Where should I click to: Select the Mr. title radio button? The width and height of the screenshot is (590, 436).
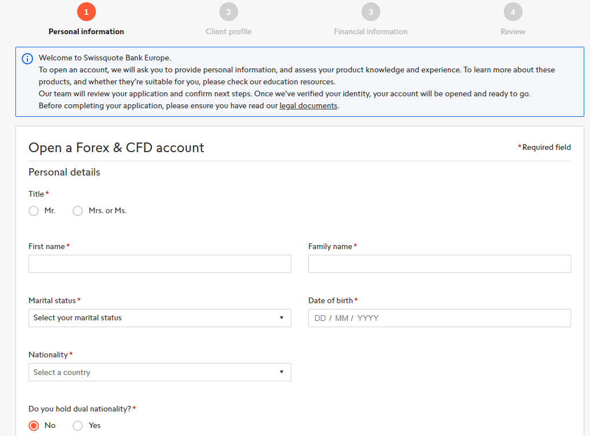point(34,211)
